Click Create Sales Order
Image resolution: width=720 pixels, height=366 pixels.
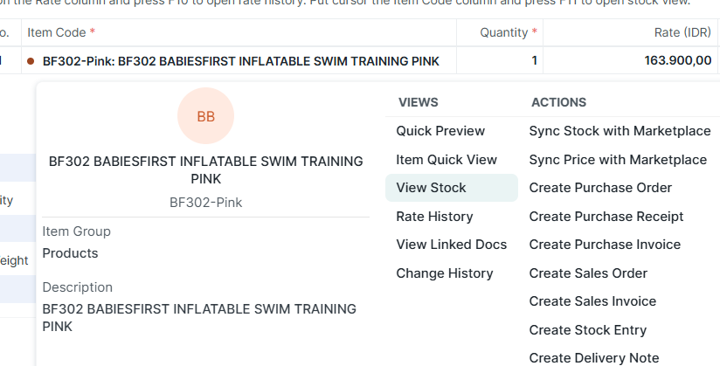click(588, 273)
